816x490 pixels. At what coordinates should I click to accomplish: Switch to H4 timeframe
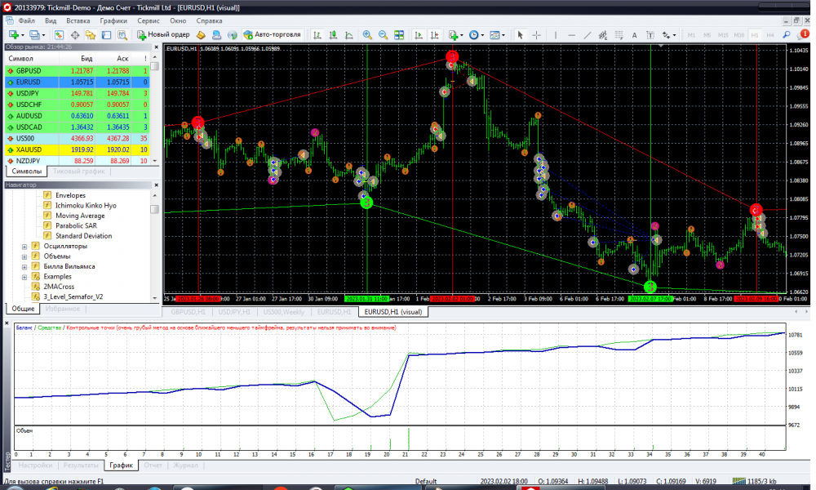click(771, 35)
